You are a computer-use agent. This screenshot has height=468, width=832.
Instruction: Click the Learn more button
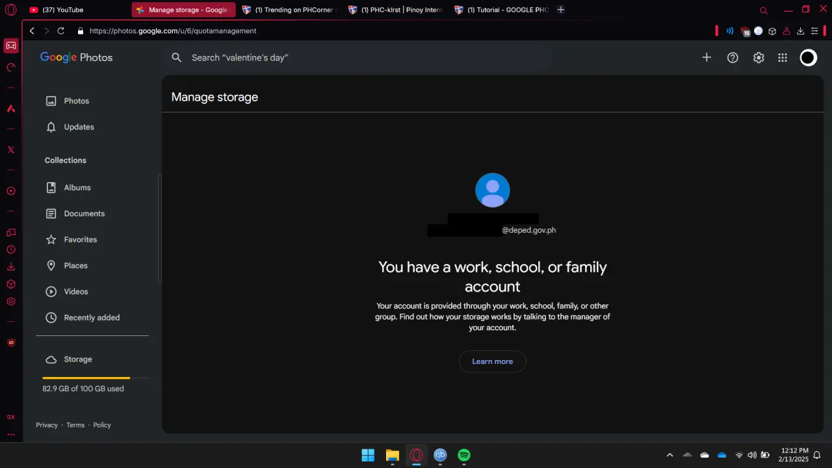pos(493,361)
